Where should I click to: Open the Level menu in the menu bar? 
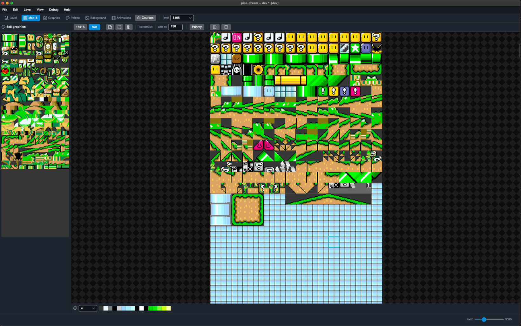tap(27, 10)
